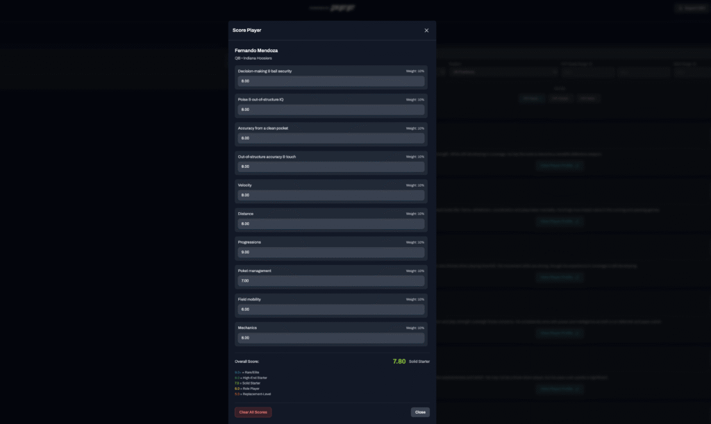The image size is (711, 424).
Task: Click the Field mobility score field
Action: (331, 309)
